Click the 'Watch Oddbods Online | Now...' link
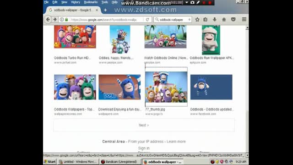This screenshot has height=165, width=293. pos(166,58)
